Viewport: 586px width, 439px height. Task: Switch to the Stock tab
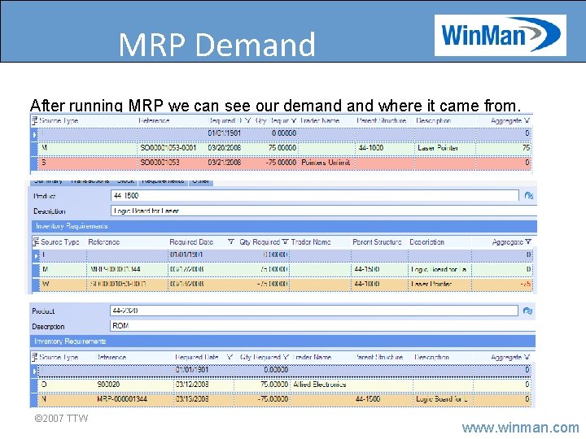pos(125,181)
